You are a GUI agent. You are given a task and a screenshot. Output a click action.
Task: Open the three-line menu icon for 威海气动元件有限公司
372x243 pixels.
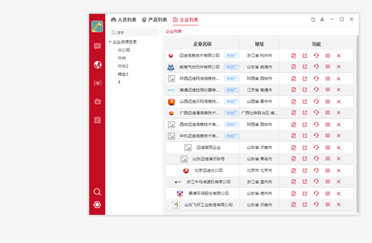327,67
